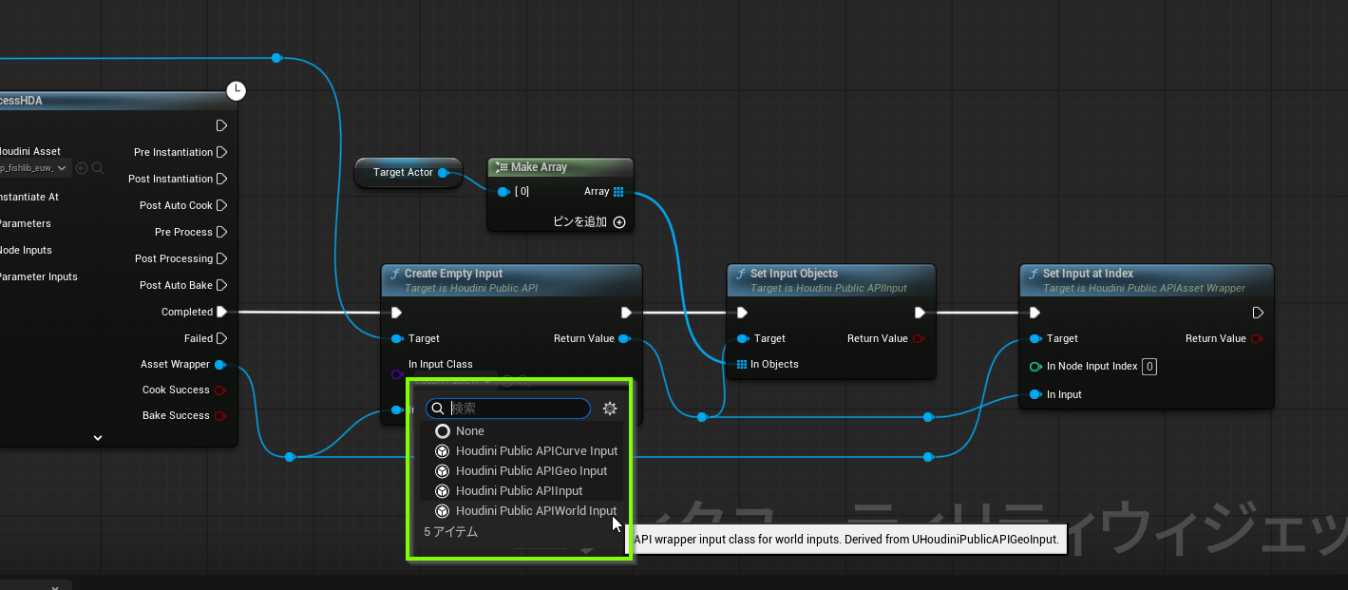Screen dimensions: 1348x590
Task: Click Create Empty Input Return Value pin
Action: point(624,339)
